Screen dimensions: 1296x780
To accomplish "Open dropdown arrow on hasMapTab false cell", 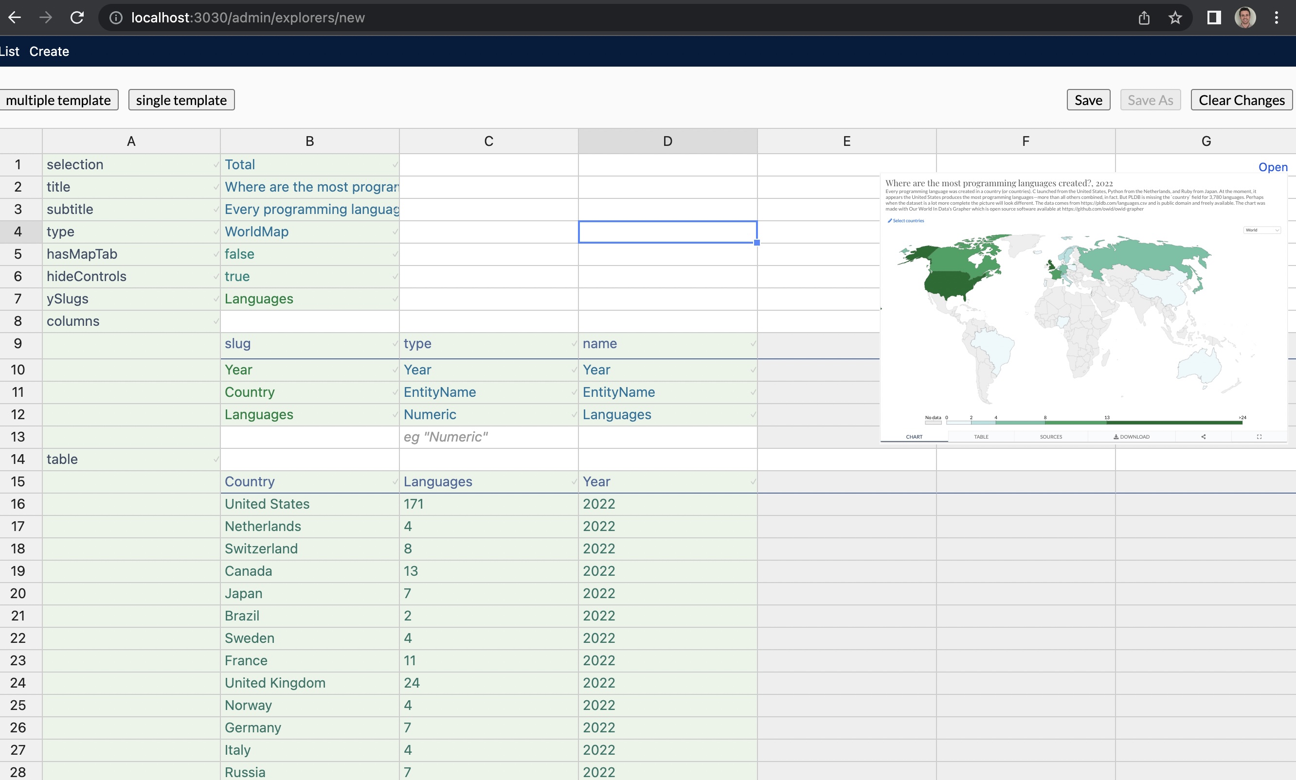I will tap(395, 254).
